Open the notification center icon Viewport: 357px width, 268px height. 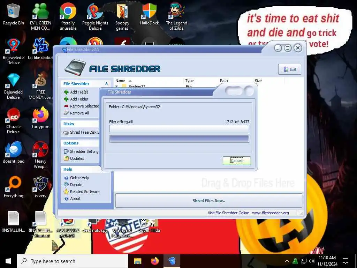click(345, 261)
